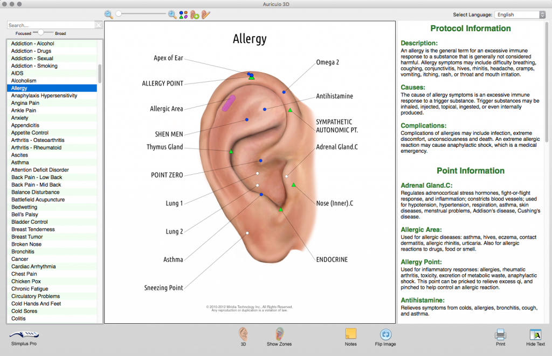
Task: Select Anxiety in the protocol list
Action: [x=52, y=118]
